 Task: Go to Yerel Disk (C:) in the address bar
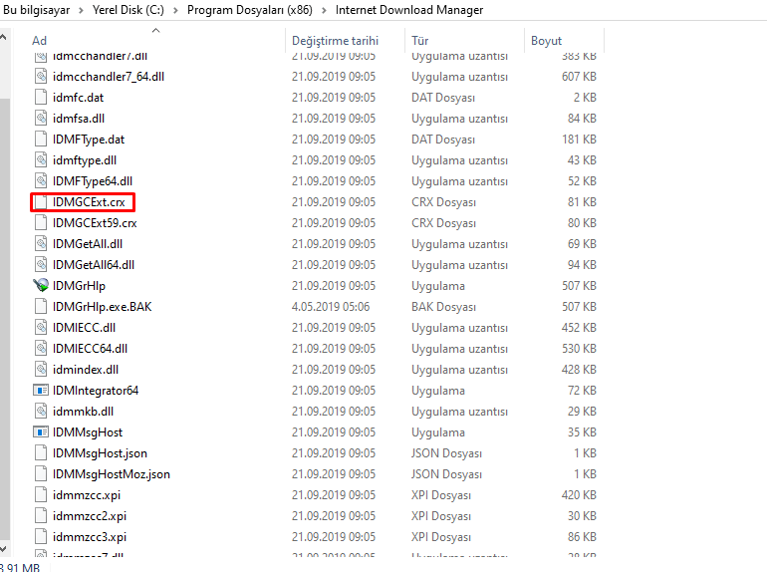click(128, 10)
